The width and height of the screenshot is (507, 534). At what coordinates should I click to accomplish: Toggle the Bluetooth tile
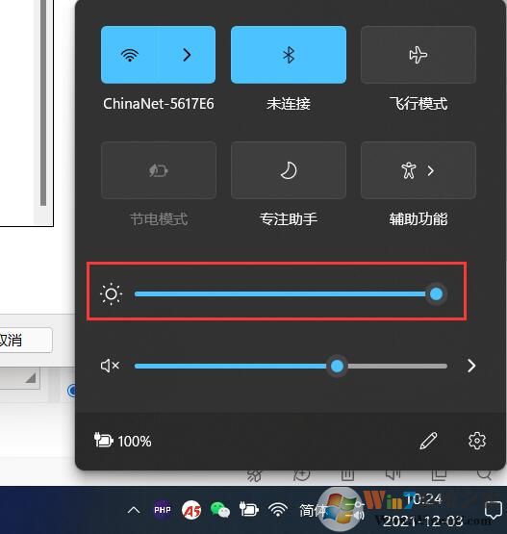tap(289, 55)
